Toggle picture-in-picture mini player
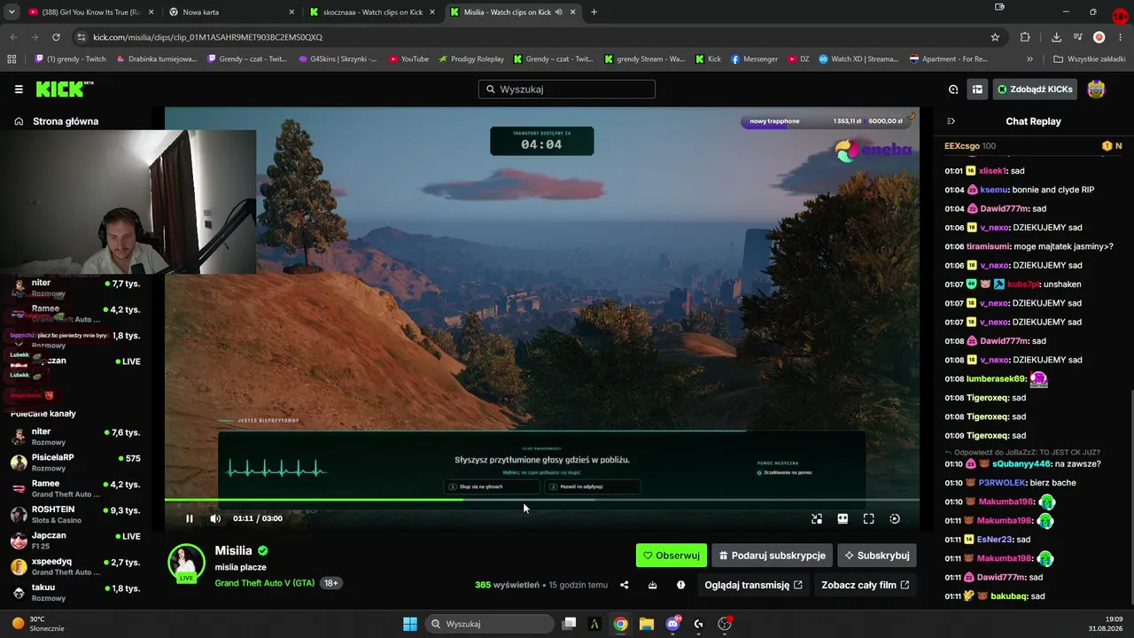Screen dimensions: 1134x638 click(817, 518)
